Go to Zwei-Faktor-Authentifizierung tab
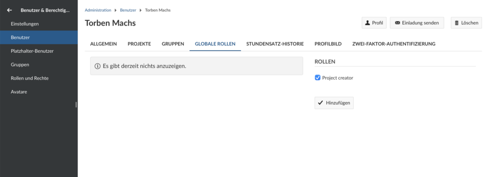 point(394,44)
